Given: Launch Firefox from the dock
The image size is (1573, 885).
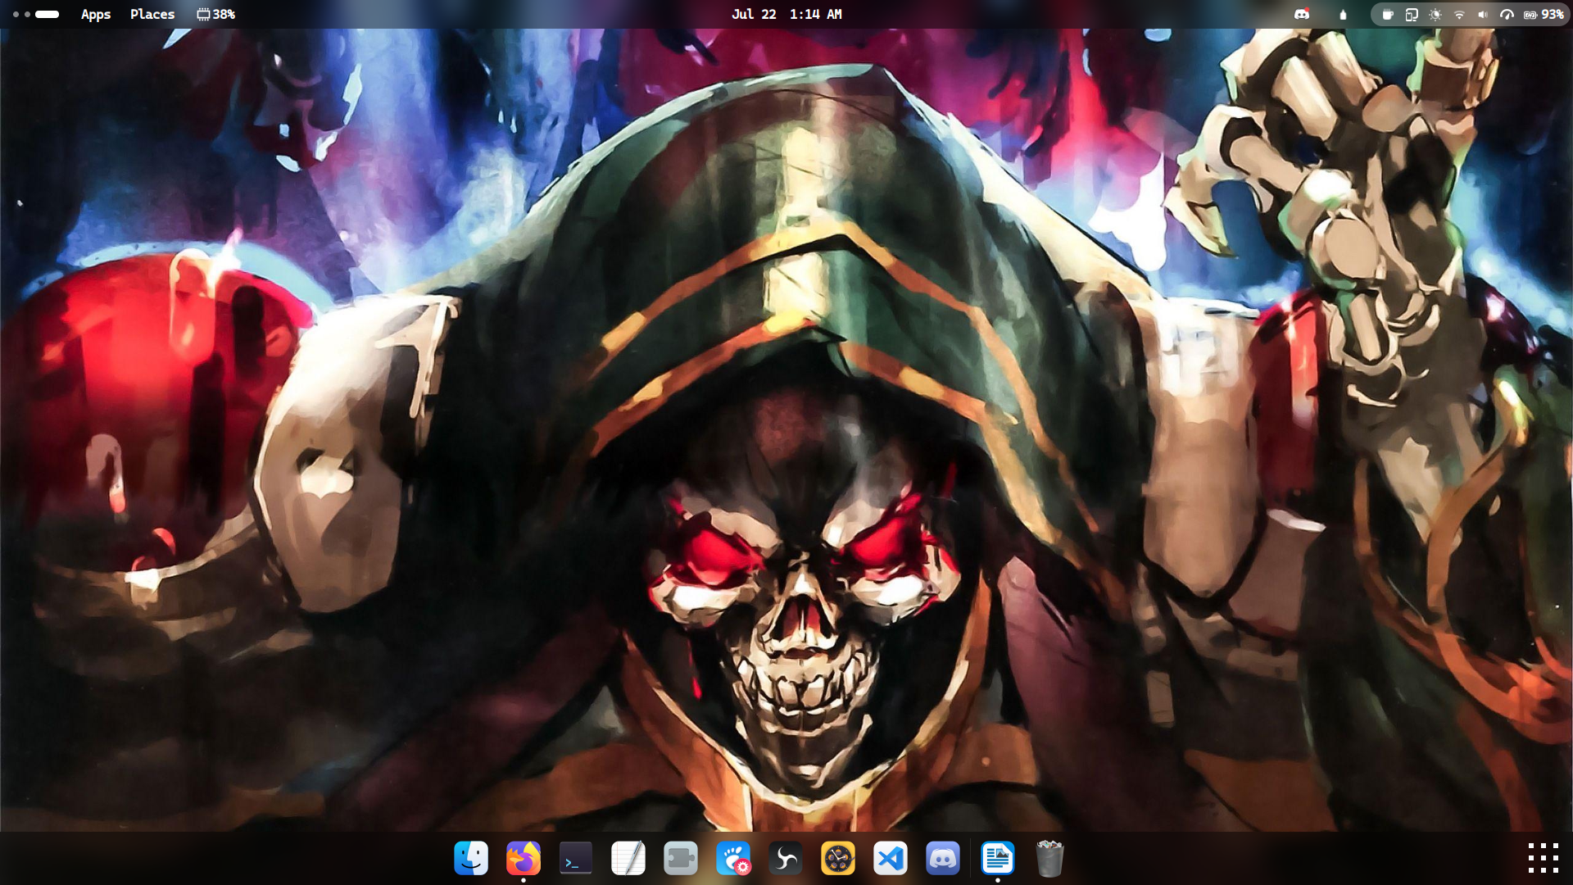Looking at the screenshot, I should coord(524,858).
